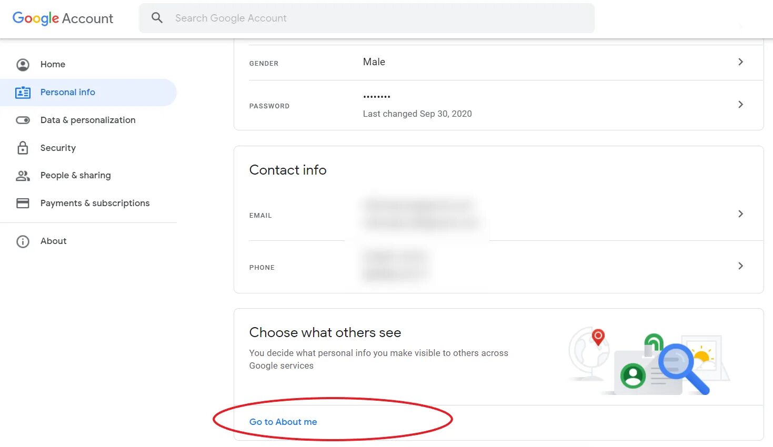Click the Payments & subscriptions card icon
773x447 pixels.
pyautogui.click(x=23, y=203)
